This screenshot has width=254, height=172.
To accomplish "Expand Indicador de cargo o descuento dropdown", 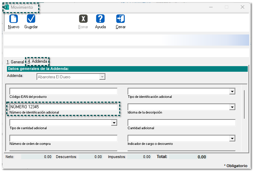I will point(232,139).
